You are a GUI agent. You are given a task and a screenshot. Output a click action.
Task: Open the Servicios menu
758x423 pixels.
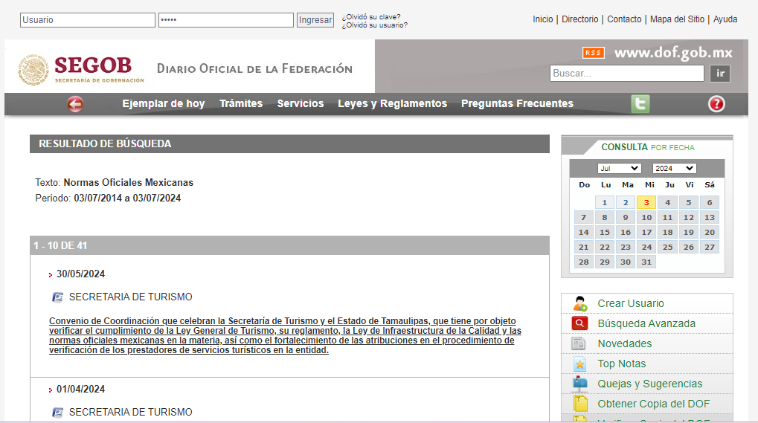tap(301, 103)
